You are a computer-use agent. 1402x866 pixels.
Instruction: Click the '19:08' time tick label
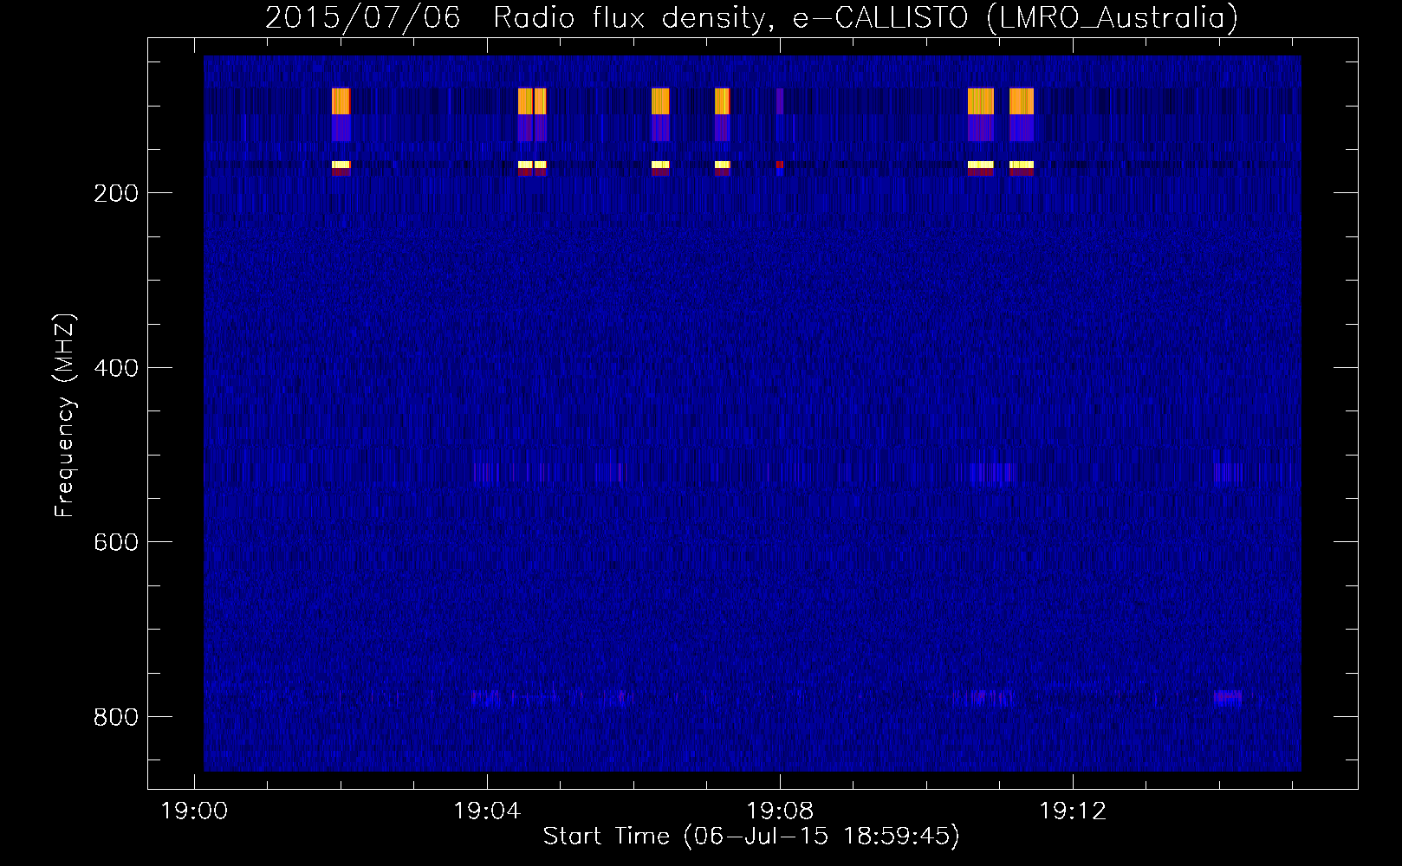[x=780, y=811]
